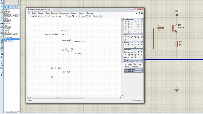Viewport: 203px width, 114px height.
Task: Collapse the Функции panel
Action: pyautogui.click(x=142, y=50)
